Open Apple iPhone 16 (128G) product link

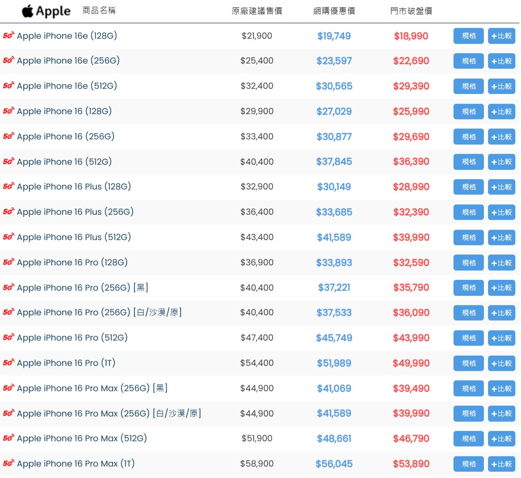64,111
